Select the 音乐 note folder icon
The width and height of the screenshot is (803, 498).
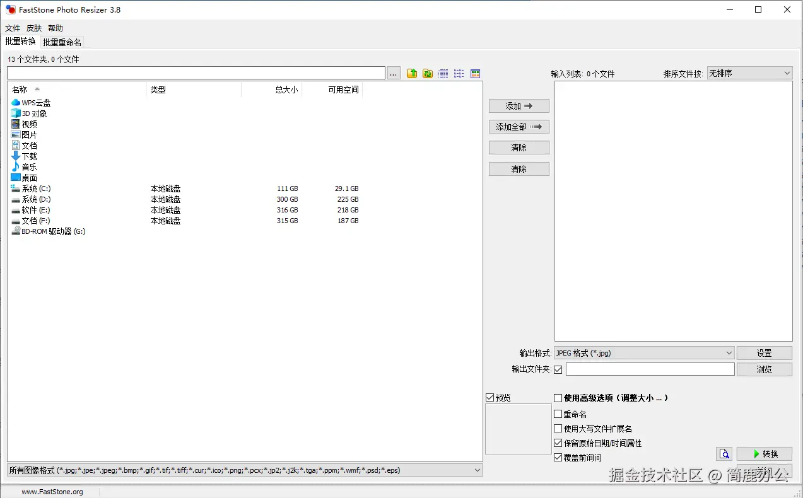(16, 167)
